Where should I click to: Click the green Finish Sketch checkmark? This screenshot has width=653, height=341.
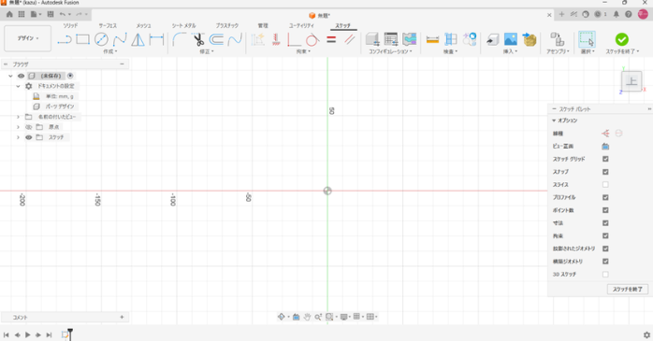tap(622, 39)
